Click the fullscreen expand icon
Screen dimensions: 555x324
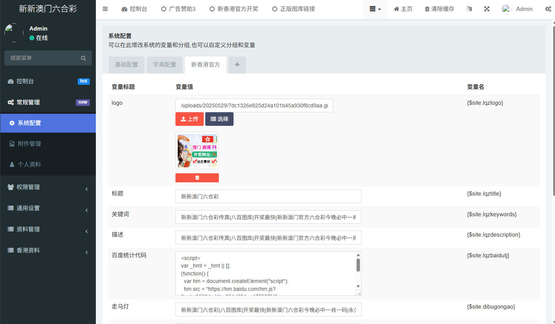pyautogui.click(x=487, y=9)
